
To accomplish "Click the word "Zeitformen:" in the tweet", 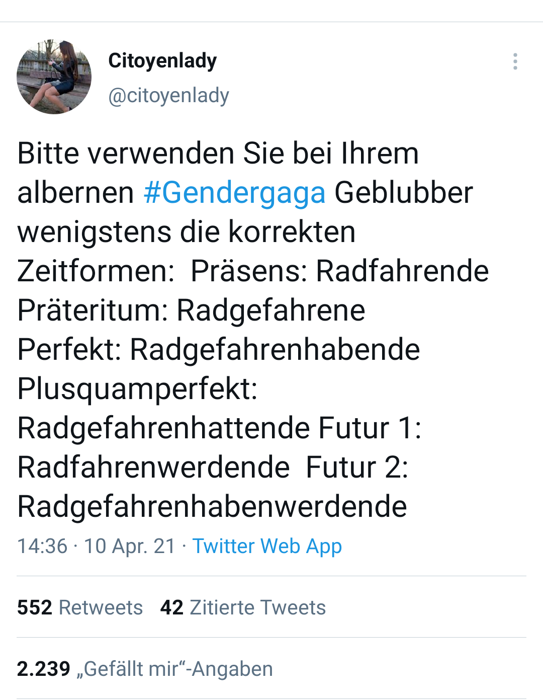I will (96, 271).
